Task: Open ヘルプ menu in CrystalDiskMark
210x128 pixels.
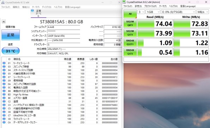Action: click(x=173, y=6)
